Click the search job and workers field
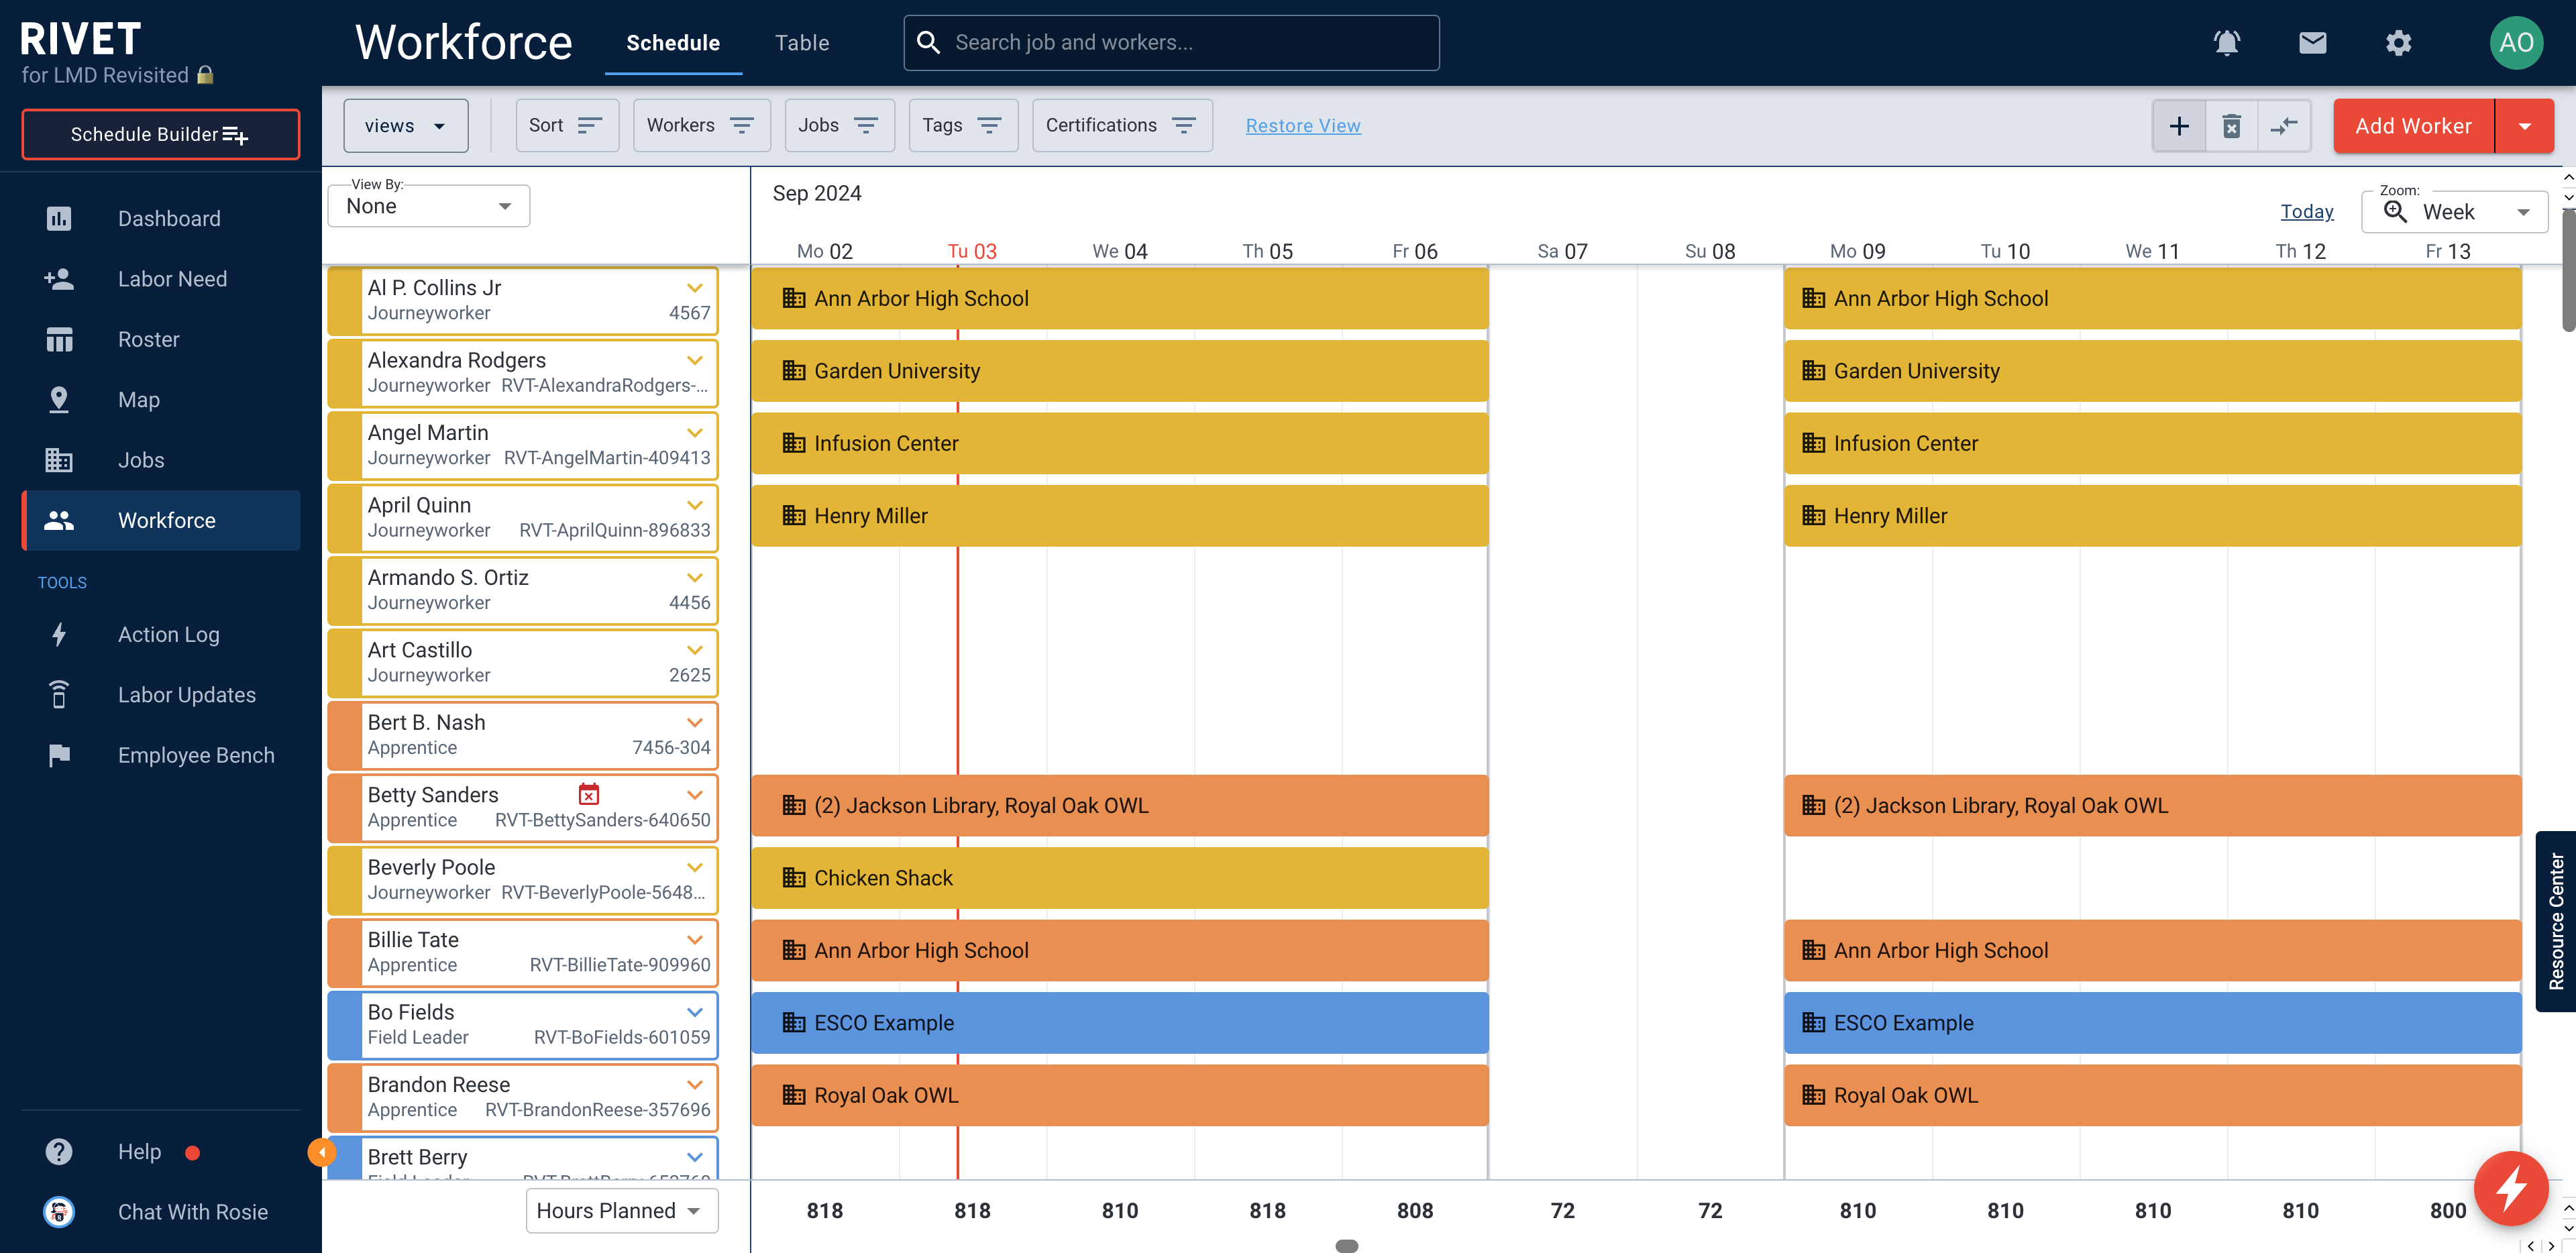The height and width of the screenshot is (1253, 2576). click(1171, 42)
